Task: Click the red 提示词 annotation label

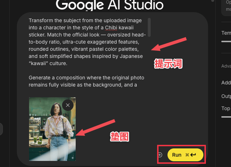Action: 168,64
